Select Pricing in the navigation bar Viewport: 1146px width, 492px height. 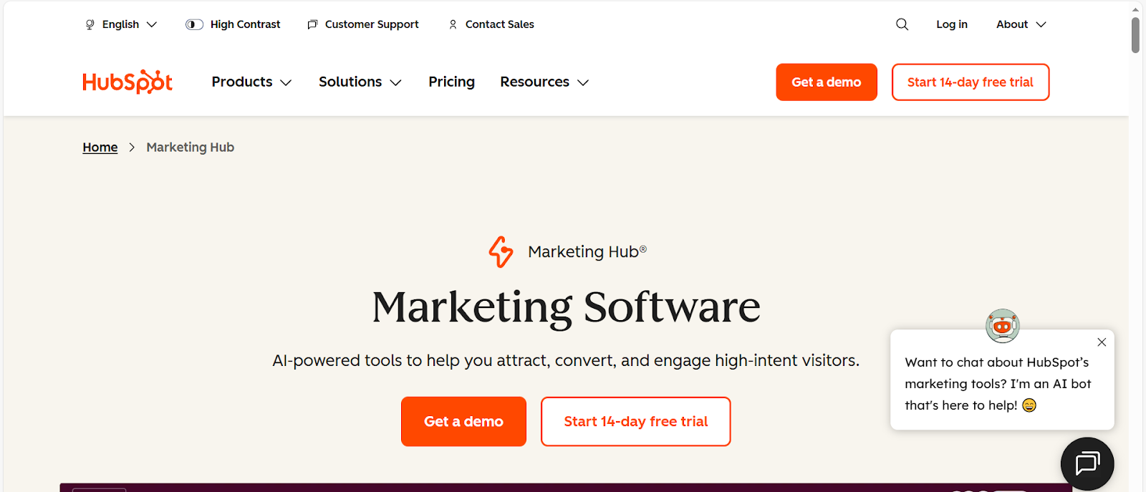(x=451, y=82)
